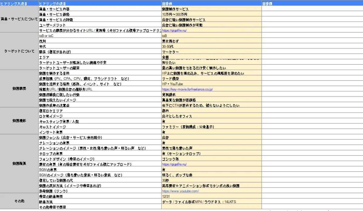Viewport: 363px width, 211px height.
Task: Select the 年代 cell
Action: coord(100,46)
